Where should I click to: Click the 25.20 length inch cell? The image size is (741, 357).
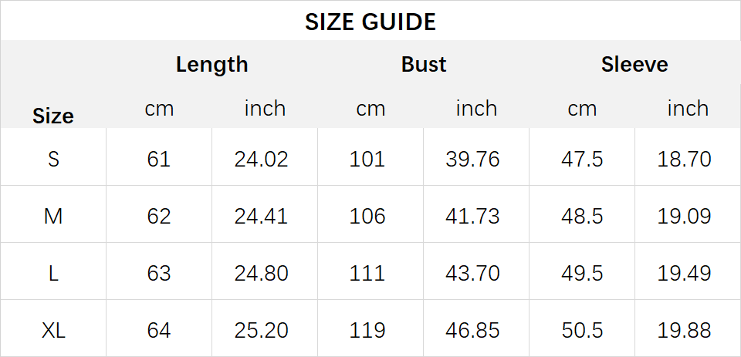[262, 331]
